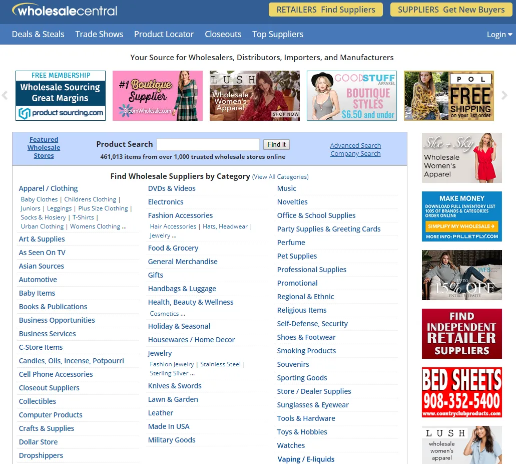Browse the Military Goods category
This screenshot has height=464, width=516.
point(172,440)
